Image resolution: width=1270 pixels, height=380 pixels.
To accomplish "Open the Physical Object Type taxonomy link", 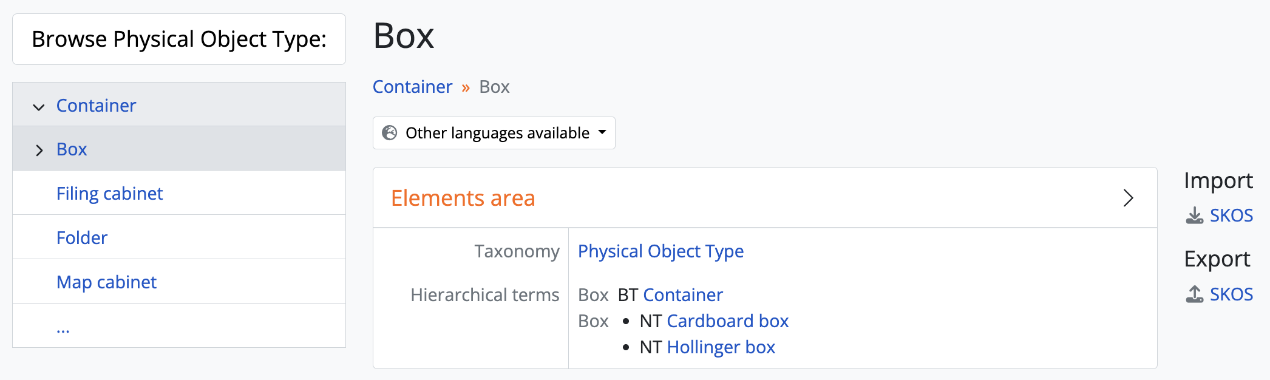I will tap(660, 251).
